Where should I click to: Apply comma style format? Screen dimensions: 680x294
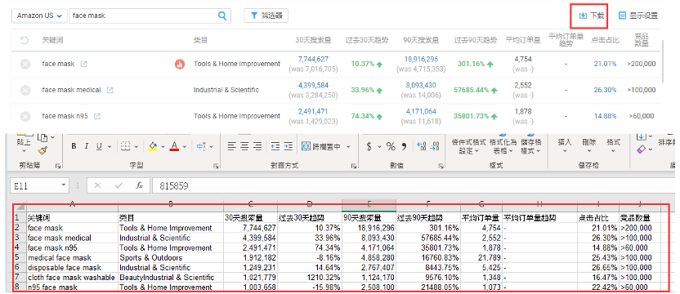coord(404,146)
